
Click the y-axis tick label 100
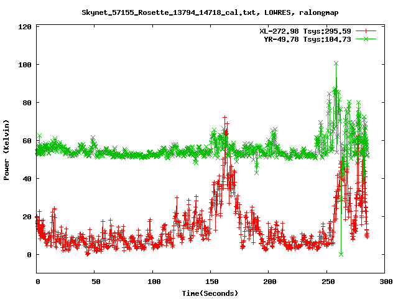point(25,65)
